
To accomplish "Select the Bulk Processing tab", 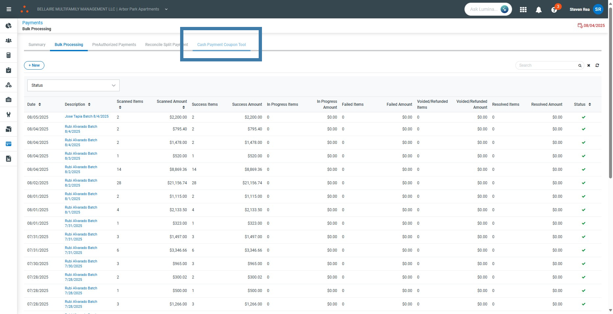I will point(69,45).
